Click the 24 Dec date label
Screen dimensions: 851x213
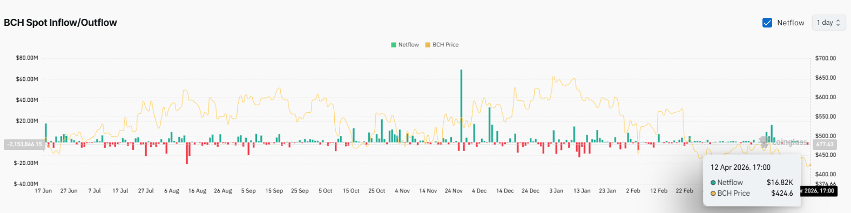531,191
